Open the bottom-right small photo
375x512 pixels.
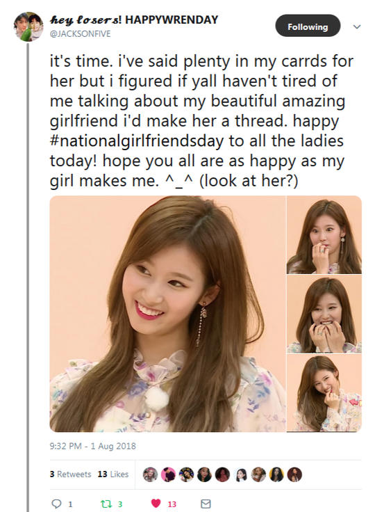[324, 393]
